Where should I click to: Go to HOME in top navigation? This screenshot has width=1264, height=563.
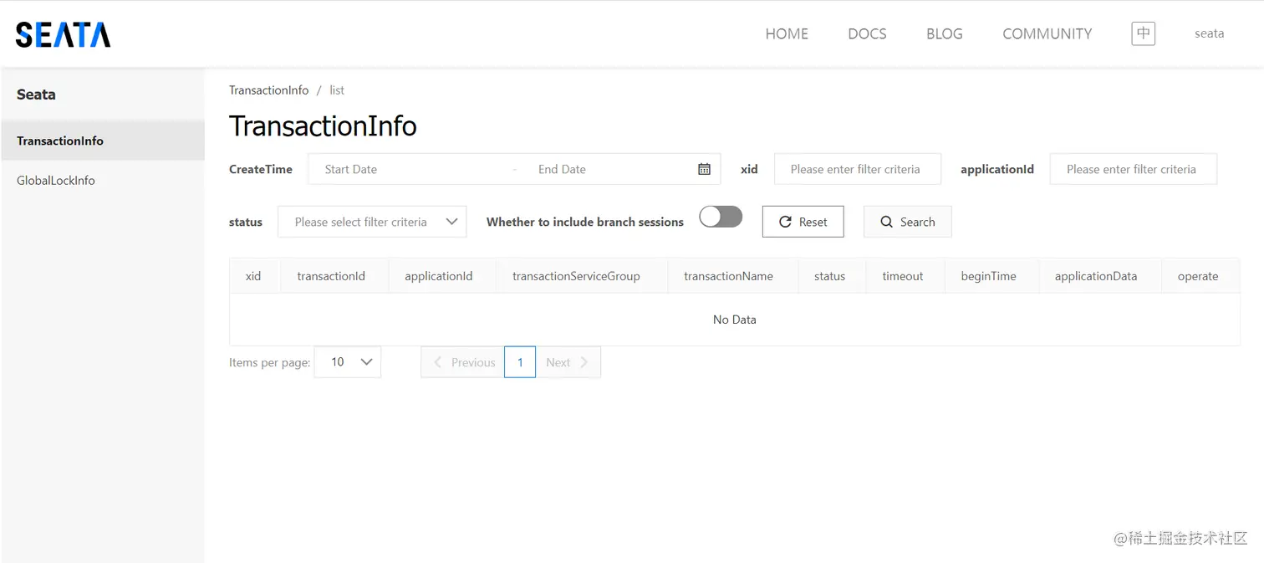[x=787, y=33]
